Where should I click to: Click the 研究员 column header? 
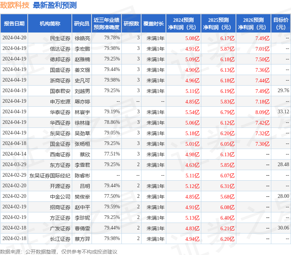click(x=82, y=24)
